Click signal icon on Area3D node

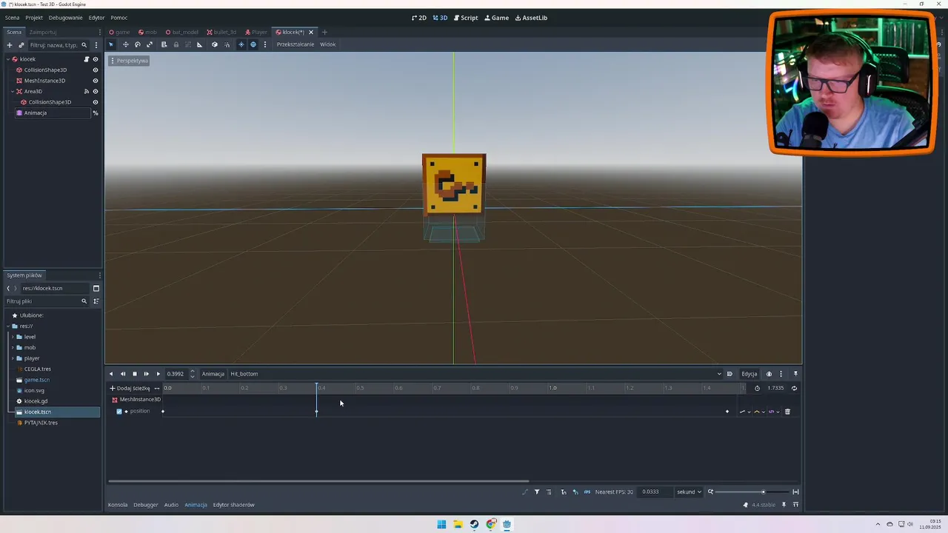(x=86, y=92)
